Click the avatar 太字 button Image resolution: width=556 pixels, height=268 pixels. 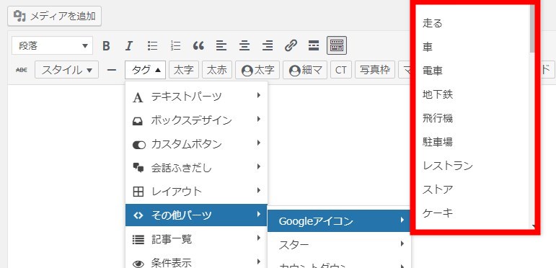(x=257, y=70)
